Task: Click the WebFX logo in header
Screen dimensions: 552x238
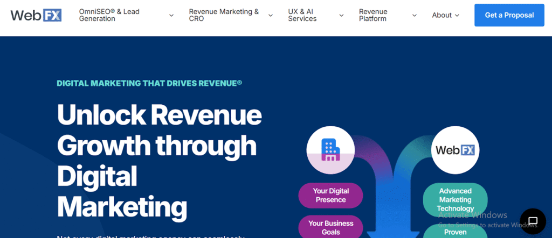Action: pyautogui.click(x=36, y=15)
